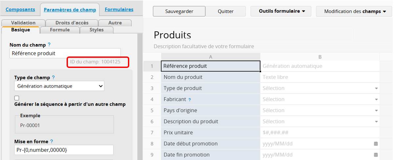Click the Sauvegarder button

coord(179,11)
